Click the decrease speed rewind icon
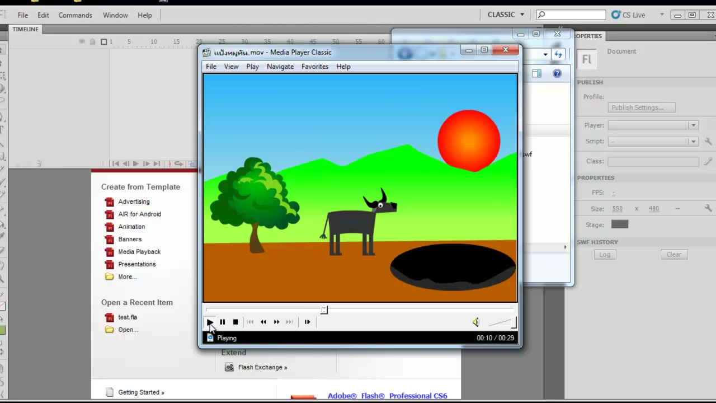Viewport: 716px width, 403px height. [263, 322]
